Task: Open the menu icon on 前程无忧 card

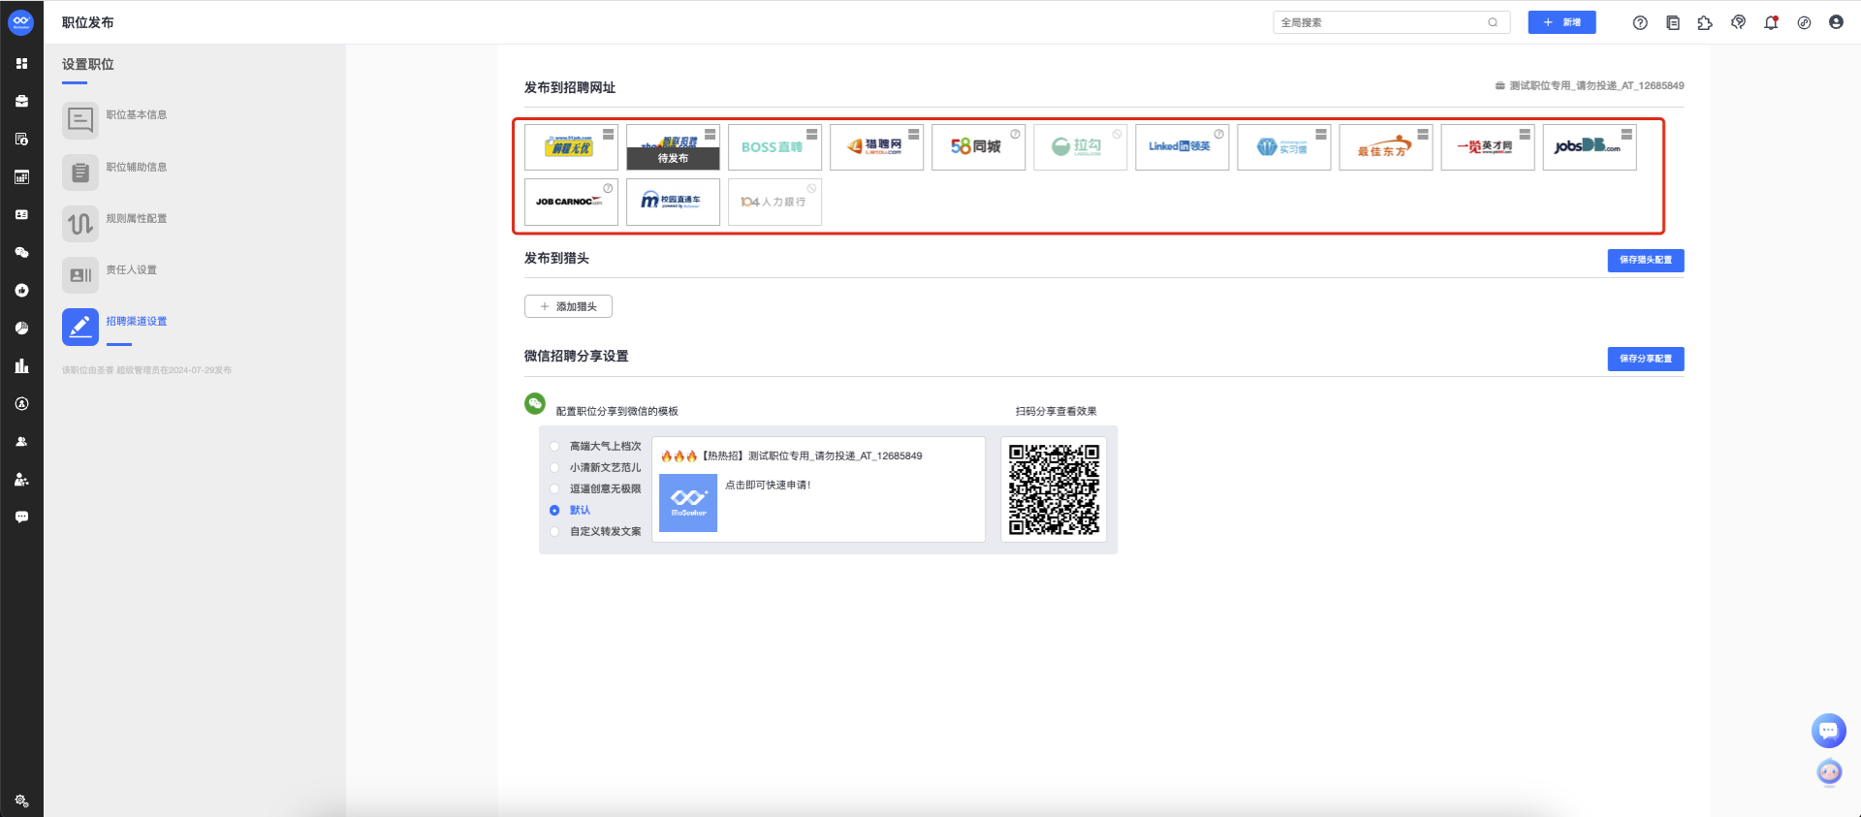Action: [608, 134]
